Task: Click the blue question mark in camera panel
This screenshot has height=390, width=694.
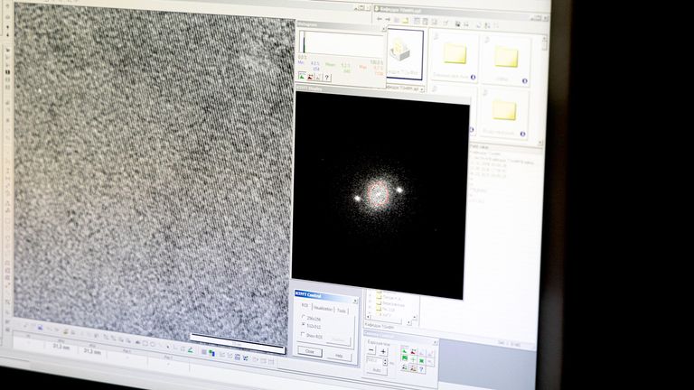Action: coord(421,369)
